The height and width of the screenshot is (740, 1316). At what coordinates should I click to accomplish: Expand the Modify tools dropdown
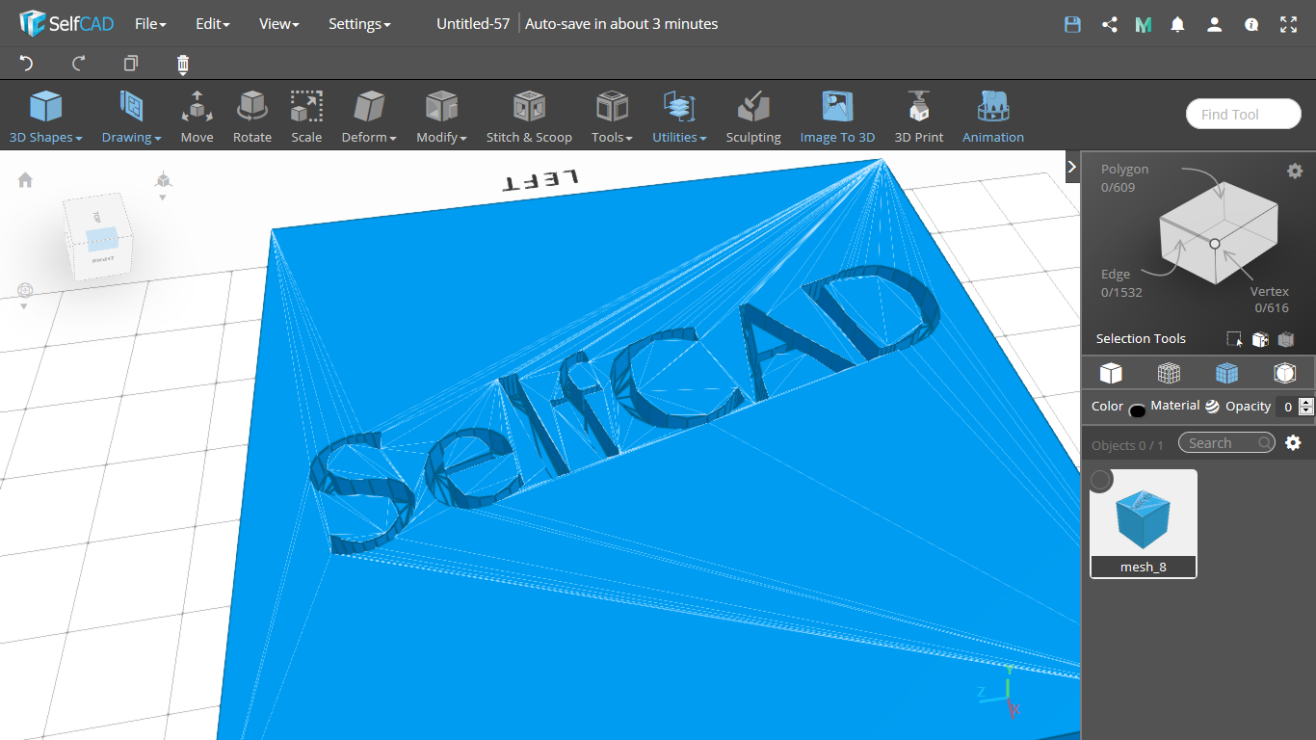click(x=441, y=117)
